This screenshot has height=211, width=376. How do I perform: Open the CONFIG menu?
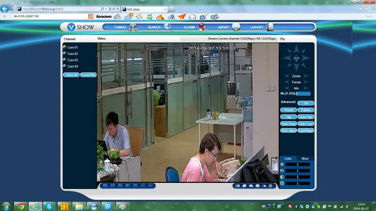[120, 27]
